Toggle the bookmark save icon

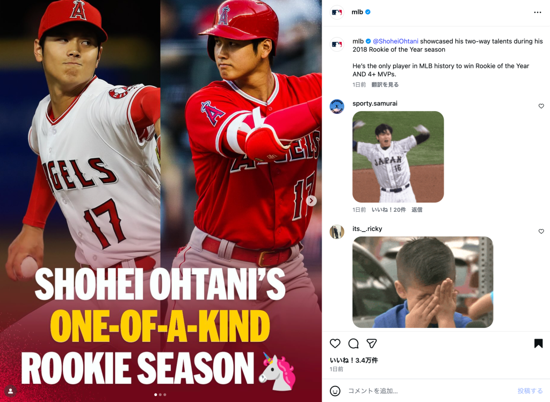[x=538, y=343]
